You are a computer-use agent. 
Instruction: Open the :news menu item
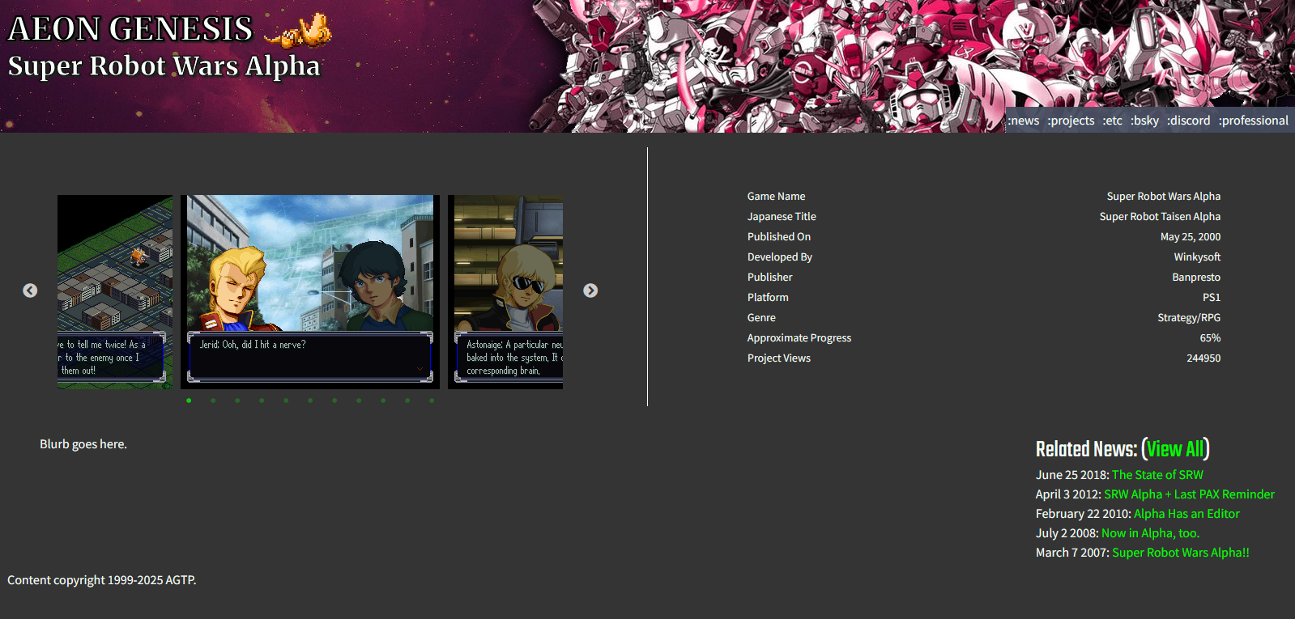coord(1023,121)
